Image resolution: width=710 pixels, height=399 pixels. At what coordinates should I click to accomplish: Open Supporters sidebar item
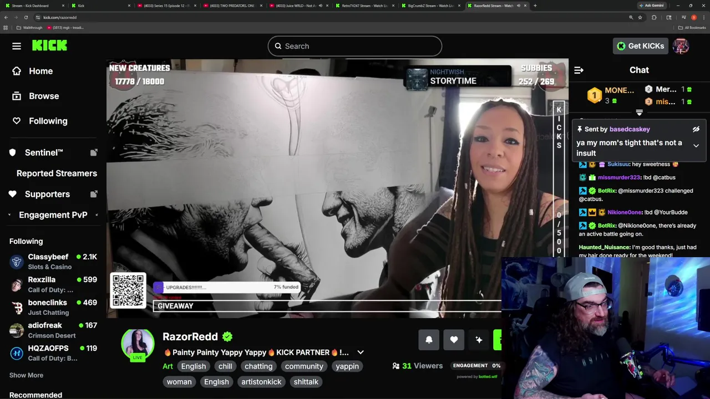pos(47,194)
